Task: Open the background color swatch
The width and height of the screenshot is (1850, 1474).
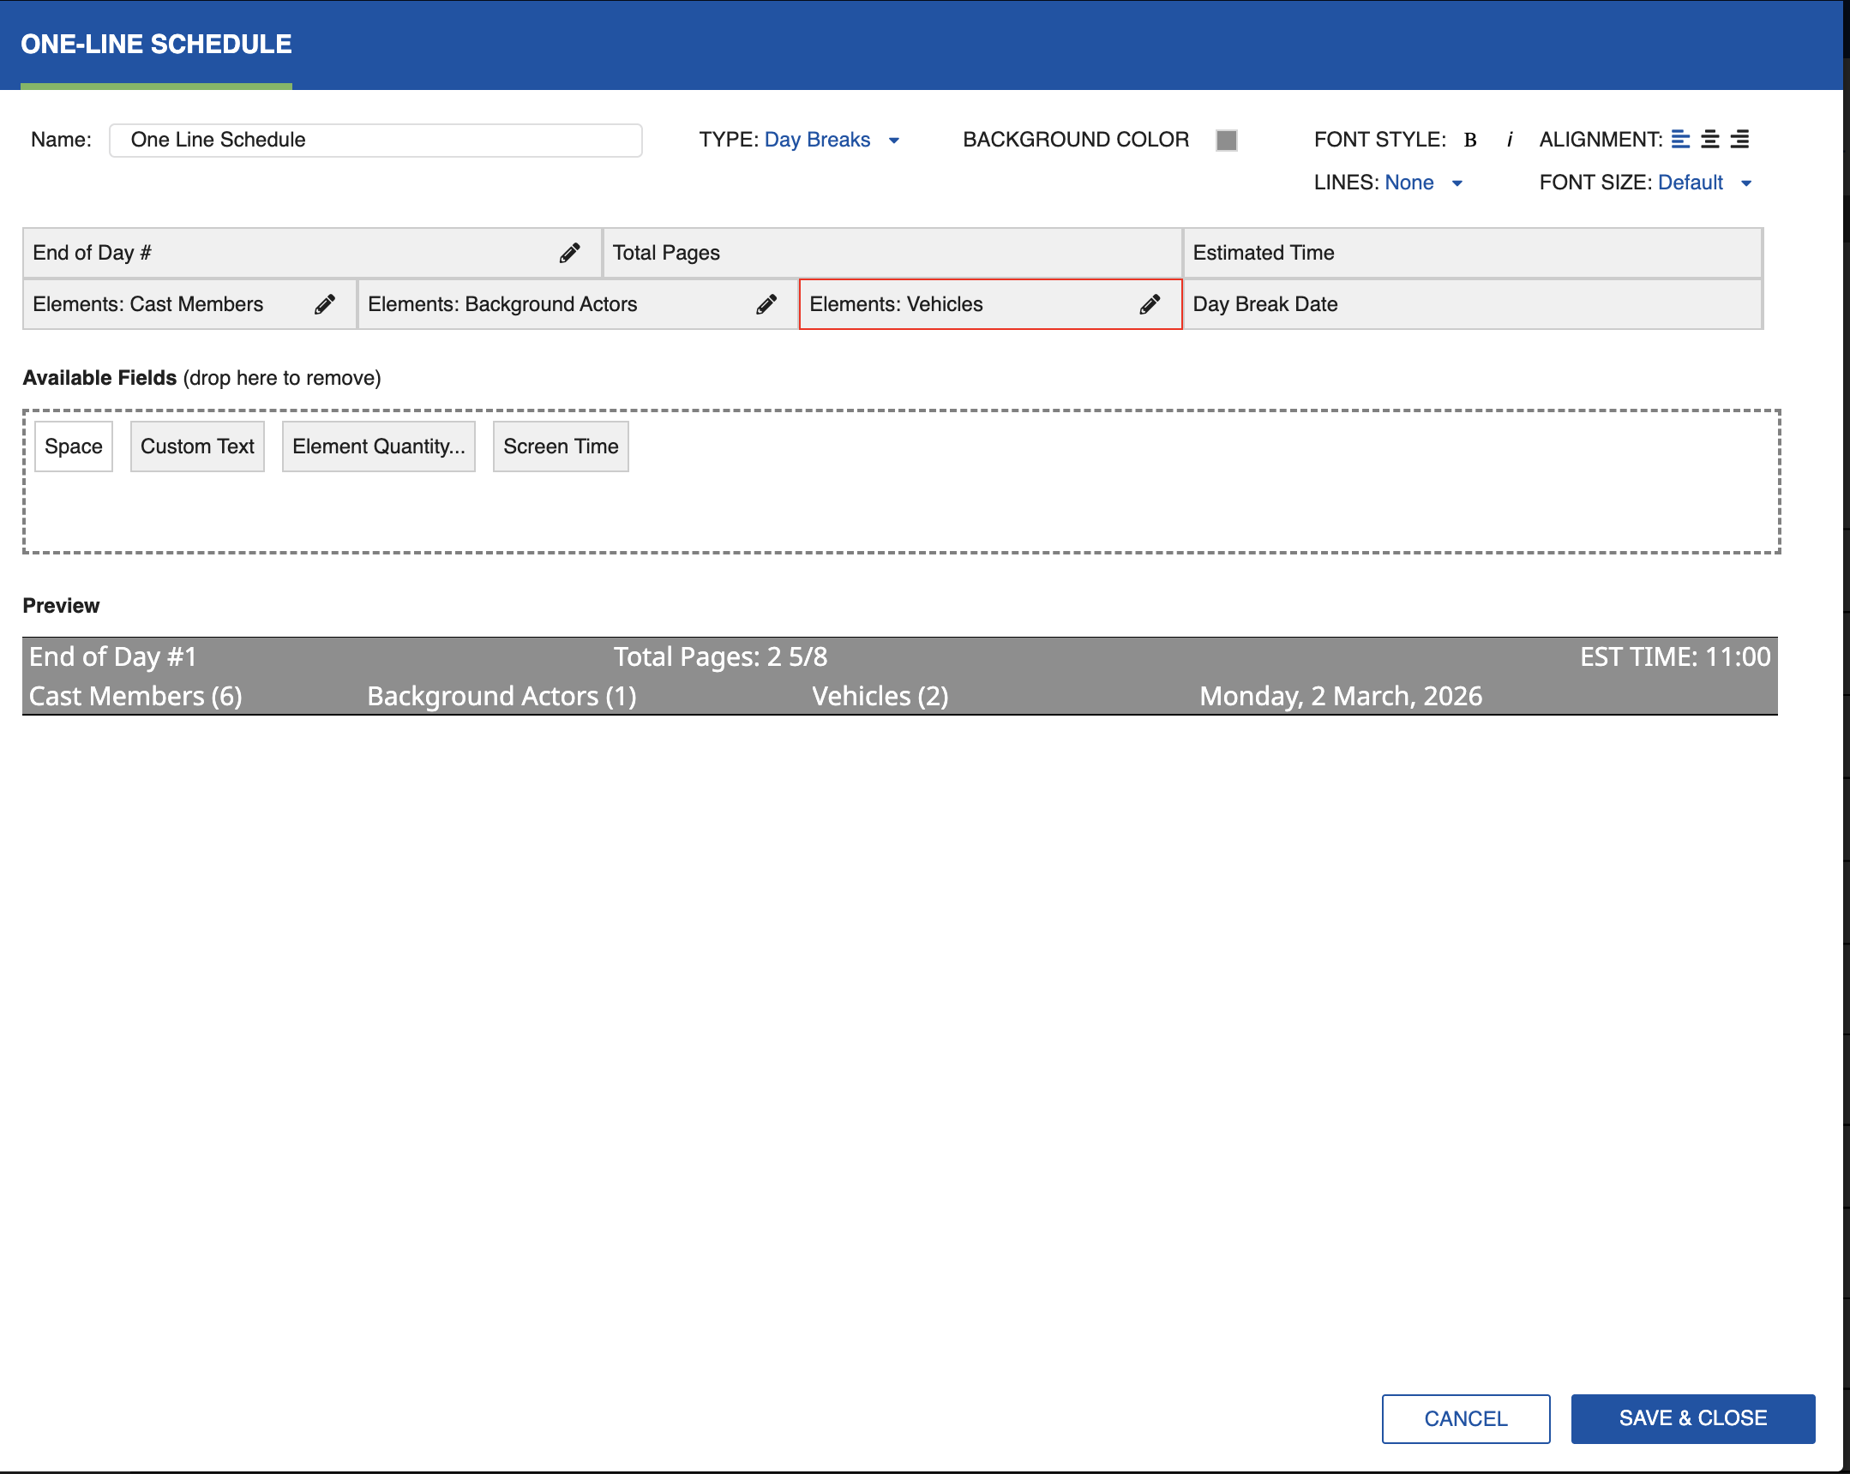Action: [1226, 140]
